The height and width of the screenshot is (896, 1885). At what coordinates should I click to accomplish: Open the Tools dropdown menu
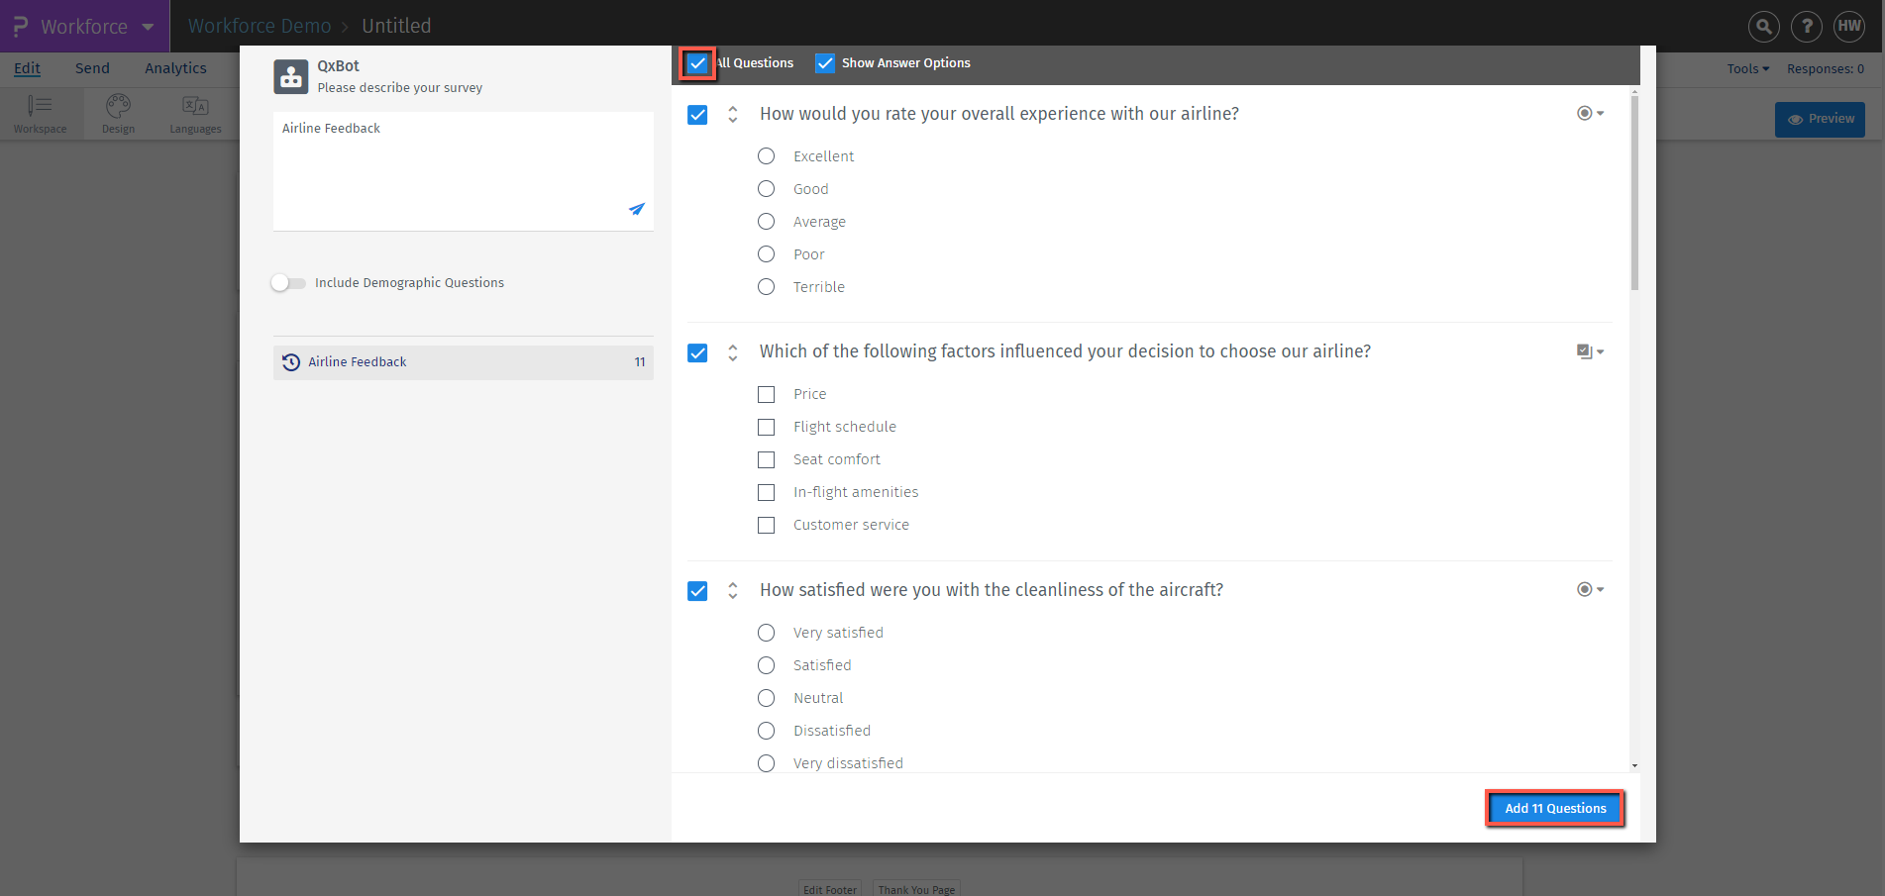pyautogui.click(x=1747, y=68)
